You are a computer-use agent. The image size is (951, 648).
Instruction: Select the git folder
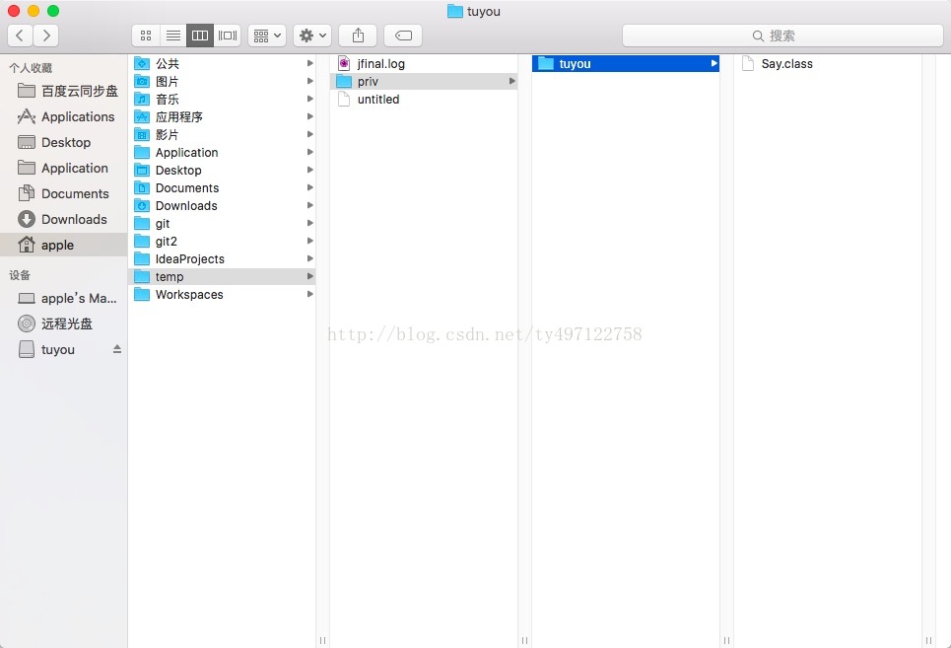pyautogui.click(x=222, y=223)
